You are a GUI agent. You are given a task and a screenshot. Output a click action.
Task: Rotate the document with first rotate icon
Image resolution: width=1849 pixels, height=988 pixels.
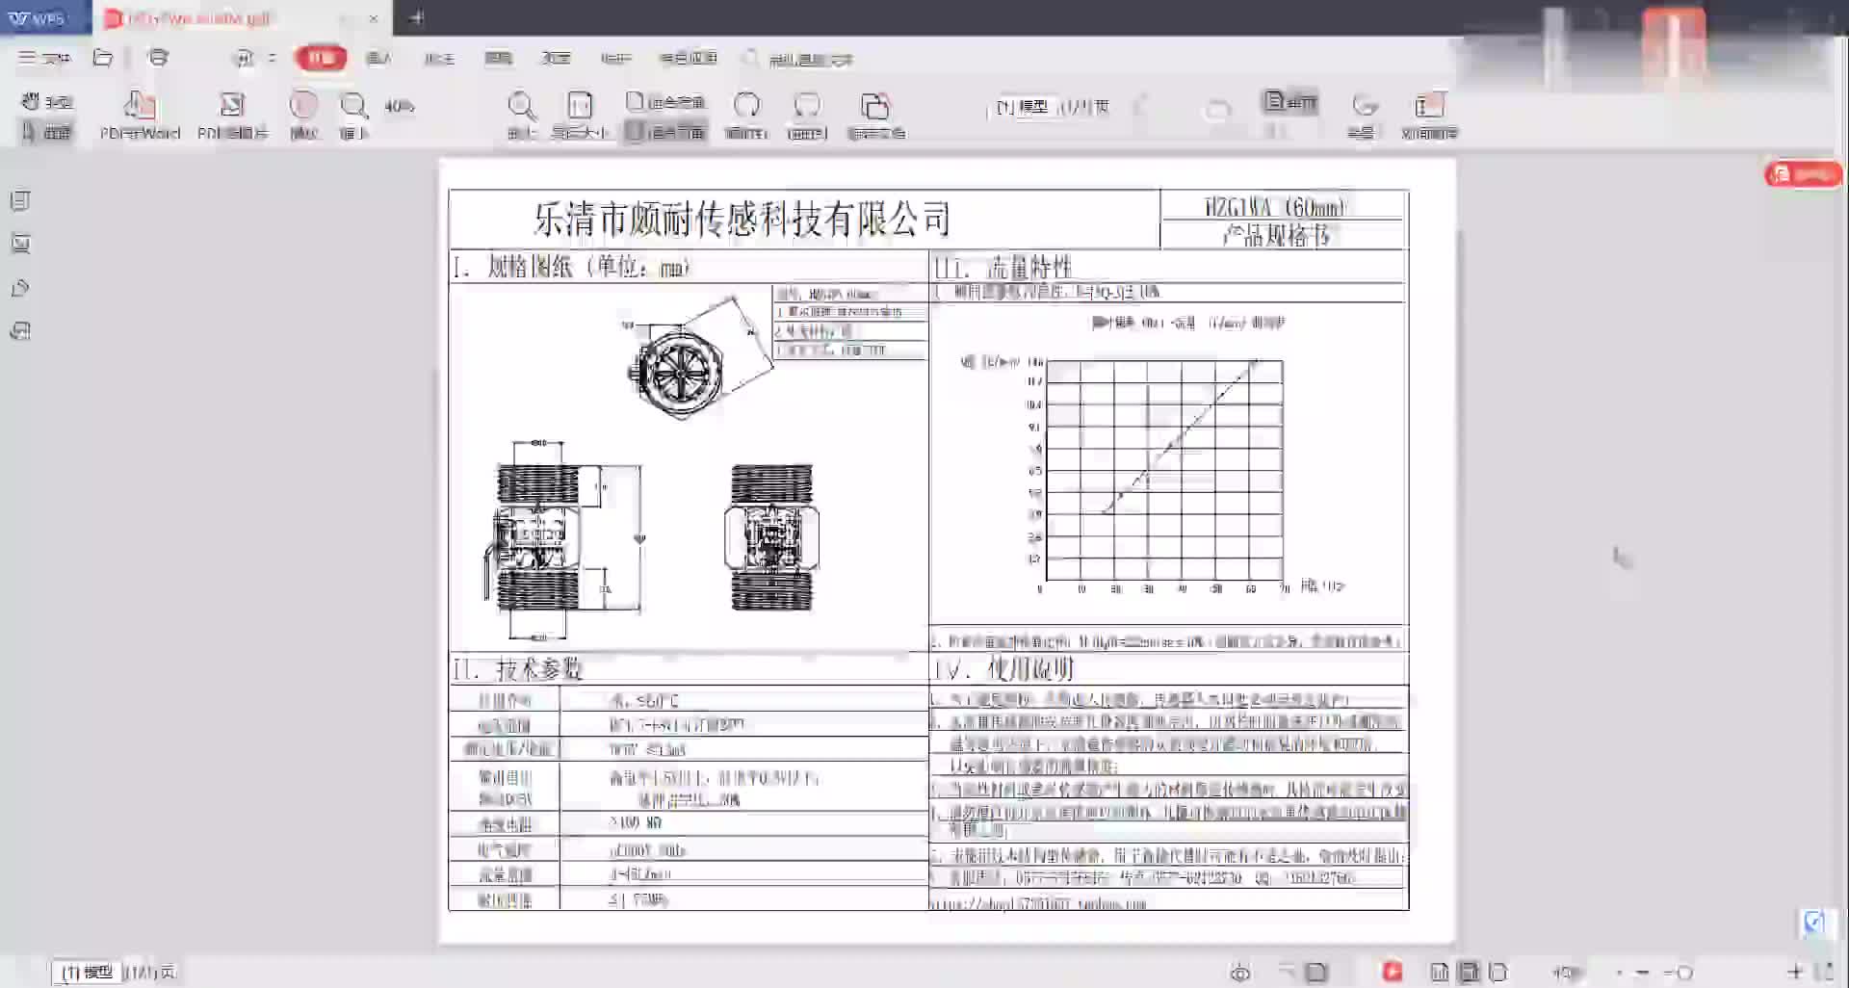pyautogui.click(x=746, y=116)
